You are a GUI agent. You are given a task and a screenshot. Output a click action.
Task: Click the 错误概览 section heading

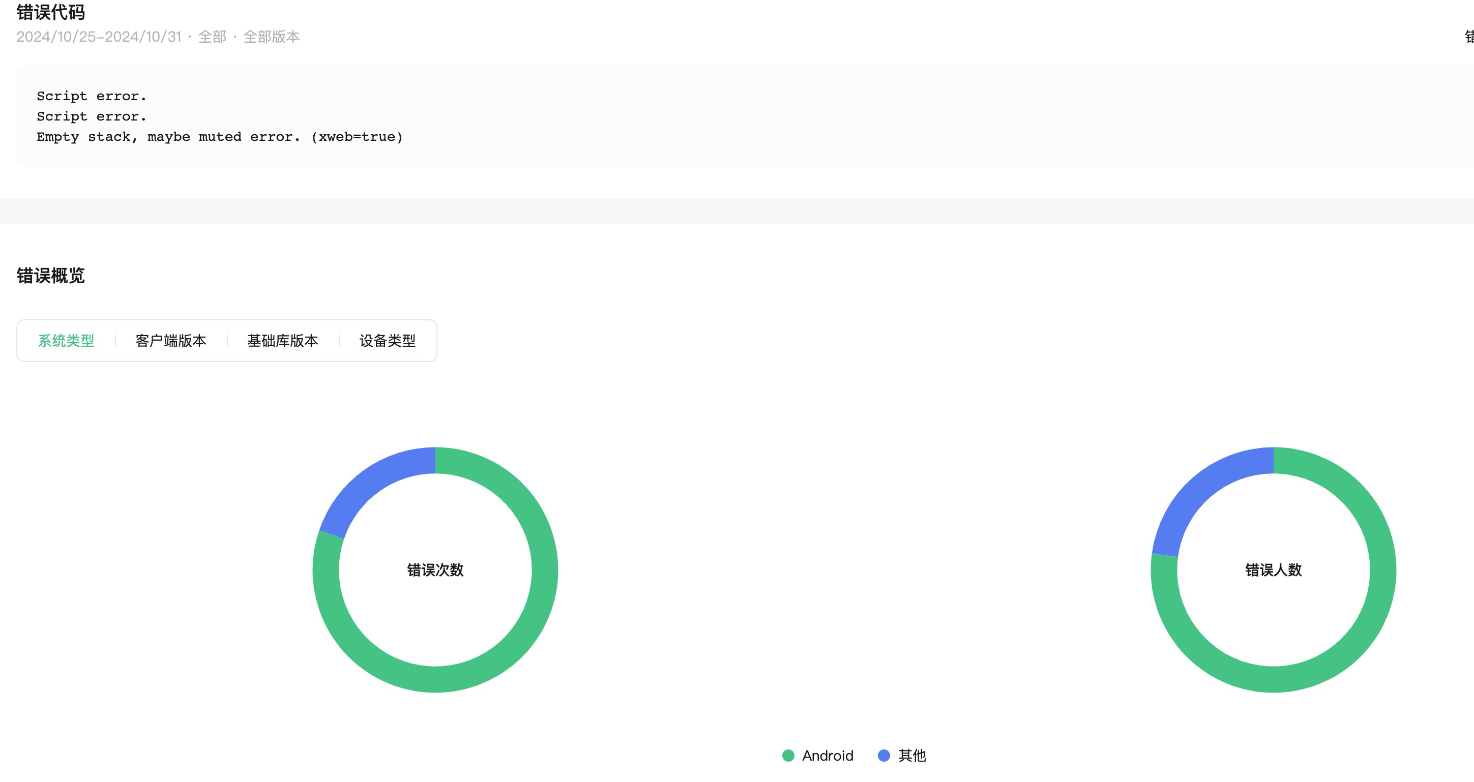pyautogui.click(x=50, y=276)
